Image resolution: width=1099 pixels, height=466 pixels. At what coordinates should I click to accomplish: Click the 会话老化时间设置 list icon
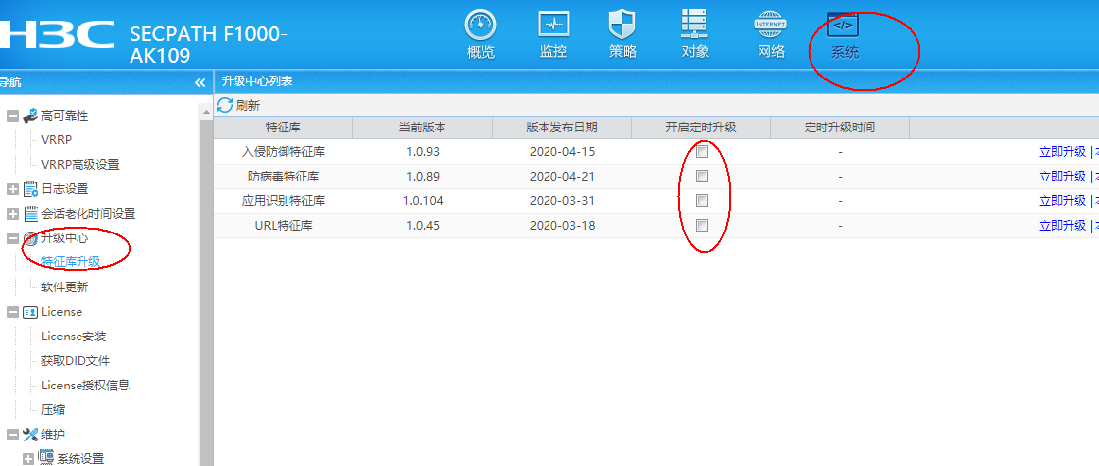point(30,214)
